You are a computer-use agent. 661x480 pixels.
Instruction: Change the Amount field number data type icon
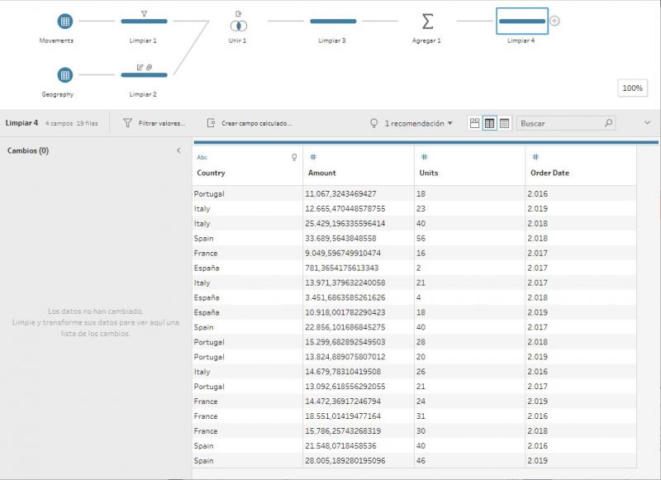click(313, 157)
